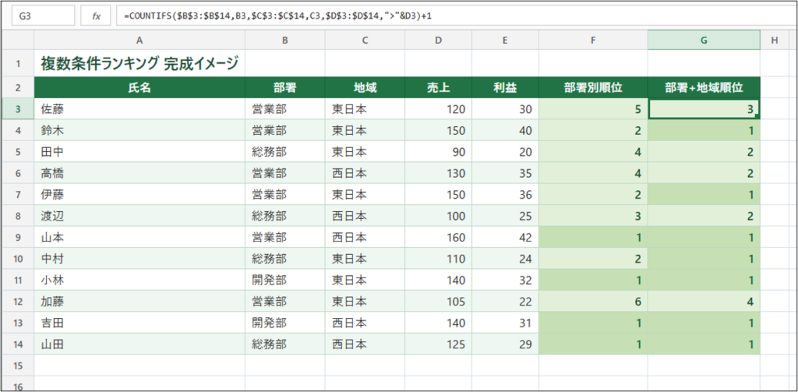Click the 部署 header cell

pos(285,87)
